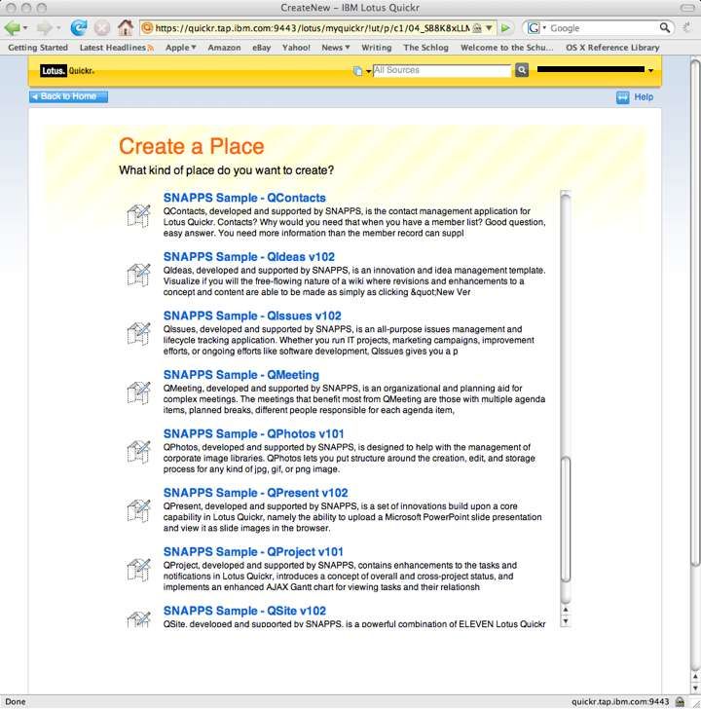Click the Stop loading icon
The width and height of the screenshot is (701, 709).
(x=102, y=28)
